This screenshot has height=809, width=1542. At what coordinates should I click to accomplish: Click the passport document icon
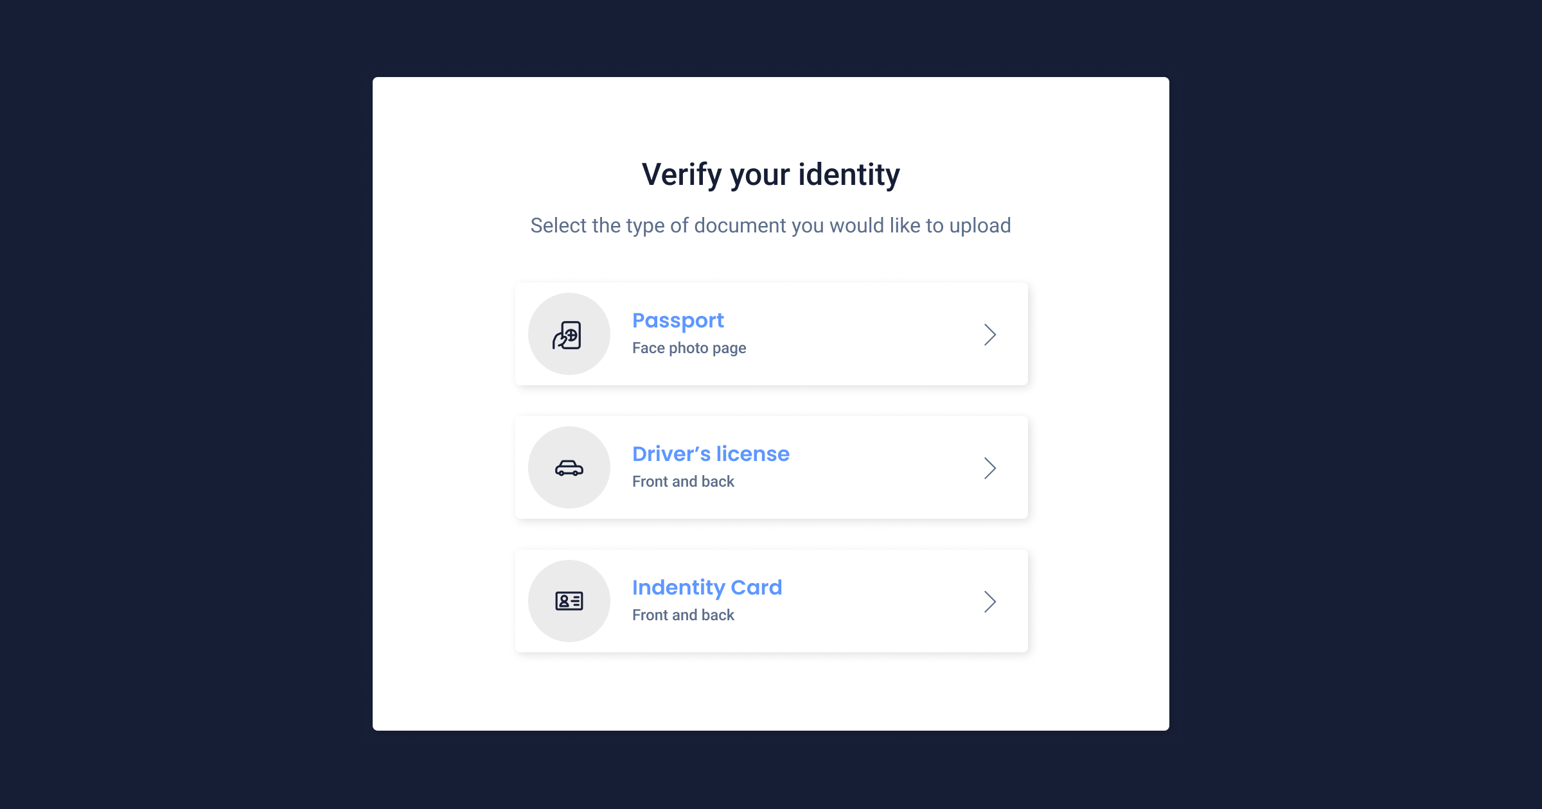[x=568, y=333]
